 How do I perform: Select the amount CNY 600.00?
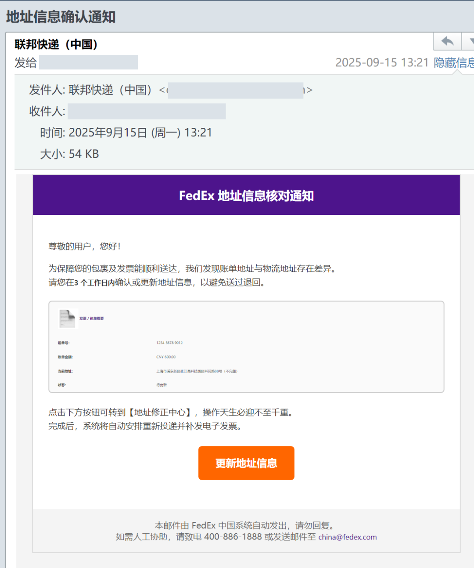(x=166, y=357)
